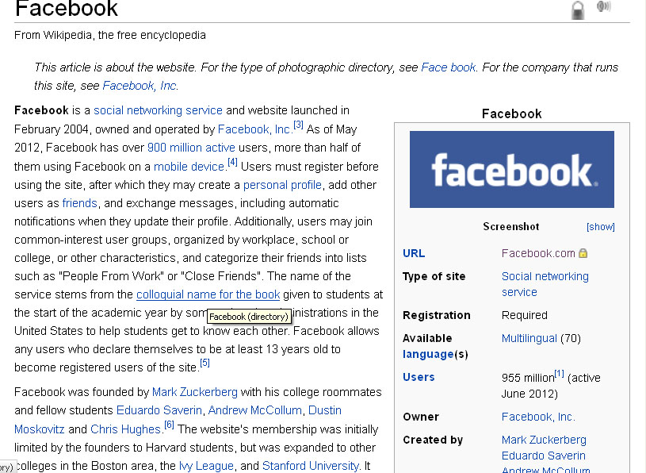
Task: Click the Multilingual link in Available languages row
Action: pos(529,338)
